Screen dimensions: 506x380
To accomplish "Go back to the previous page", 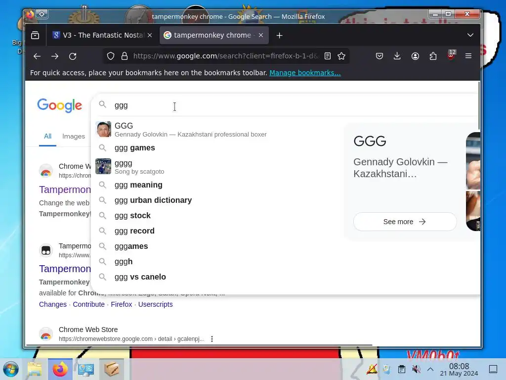I will tap(37, 56).
